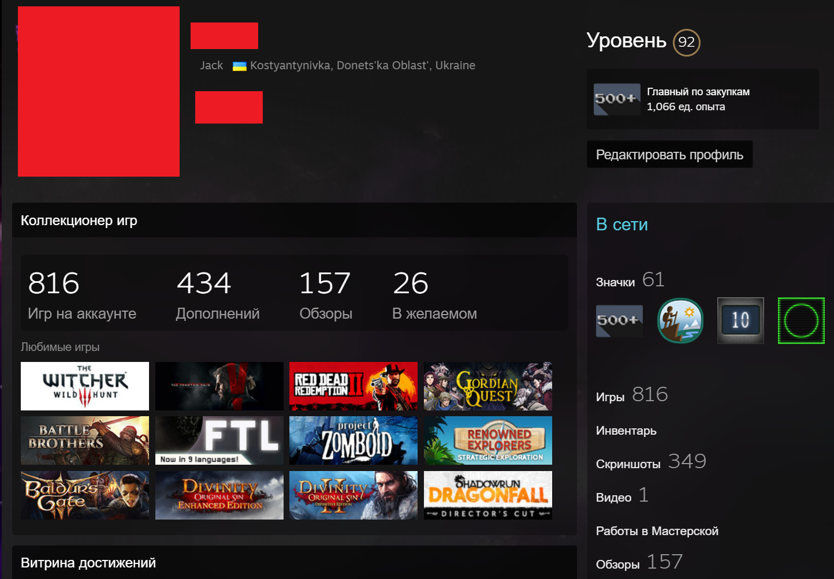The height and width of the screenshot is (579, 834).
Task: Open Обзоры 157 link in sidebar
Action: tap(639, 563)
